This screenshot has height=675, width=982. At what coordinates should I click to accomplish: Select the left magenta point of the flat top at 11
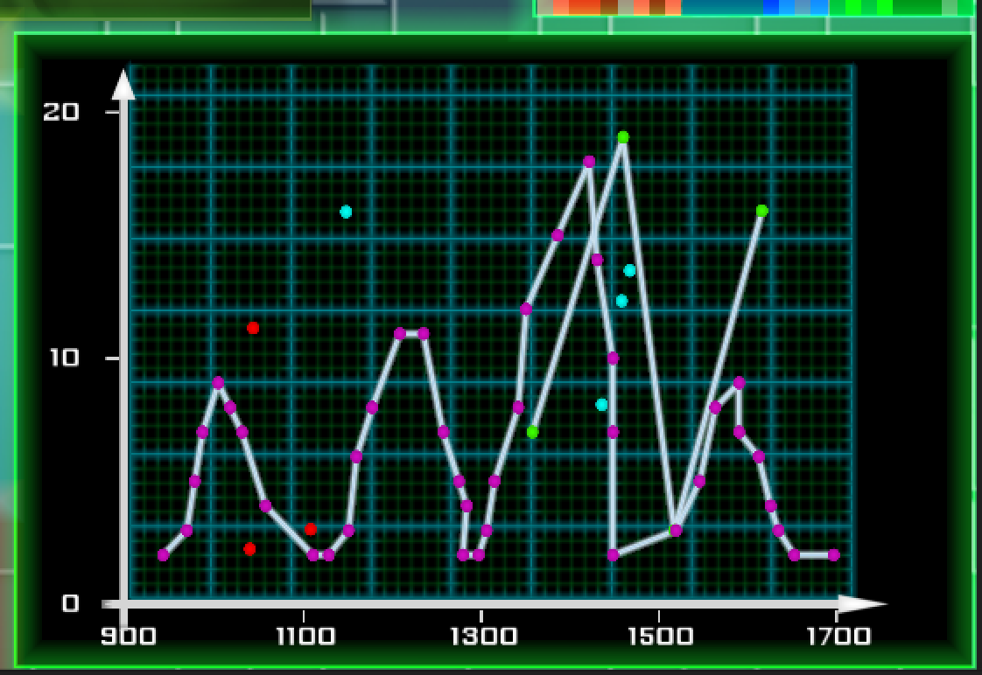point(400,333)
